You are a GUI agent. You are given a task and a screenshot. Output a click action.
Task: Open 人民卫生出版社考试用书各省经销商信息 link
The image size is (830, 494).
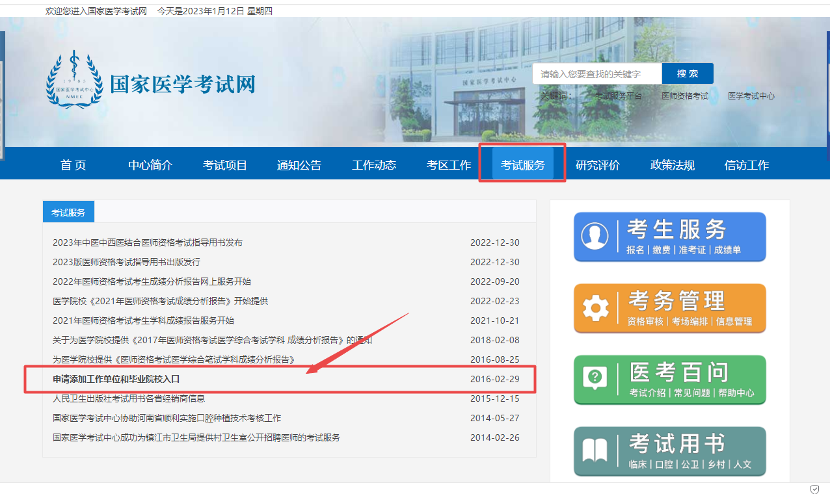129,398
